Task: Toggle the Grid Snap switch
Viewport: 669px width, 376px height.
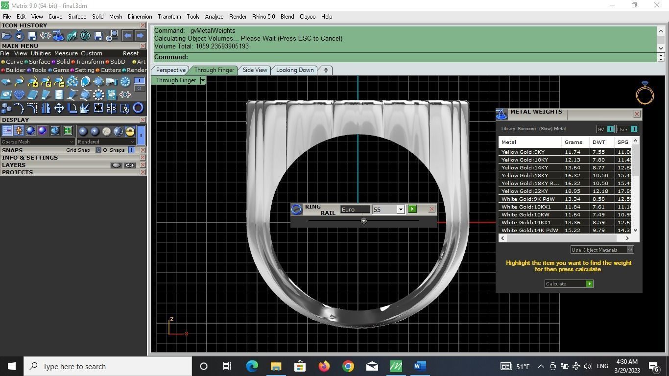Action: (98, 150)
